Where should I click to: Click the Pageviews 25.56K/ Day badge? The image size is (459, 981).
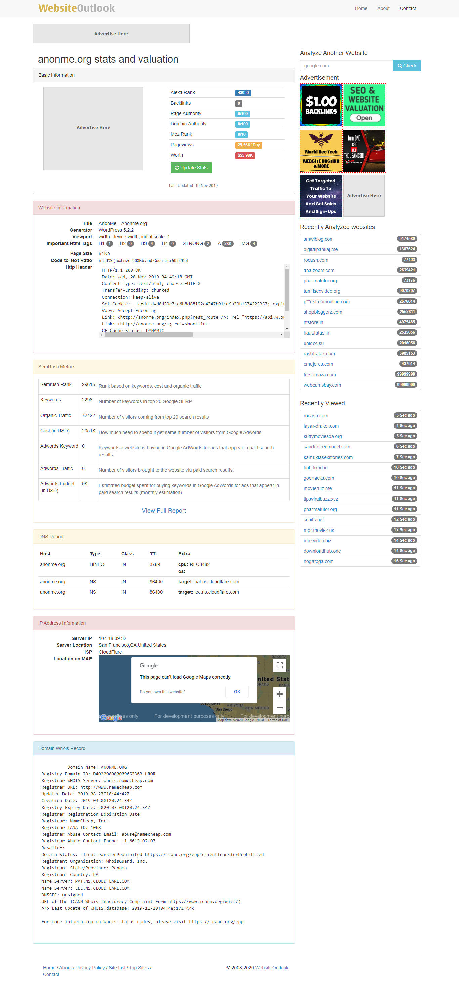(249, 145)
